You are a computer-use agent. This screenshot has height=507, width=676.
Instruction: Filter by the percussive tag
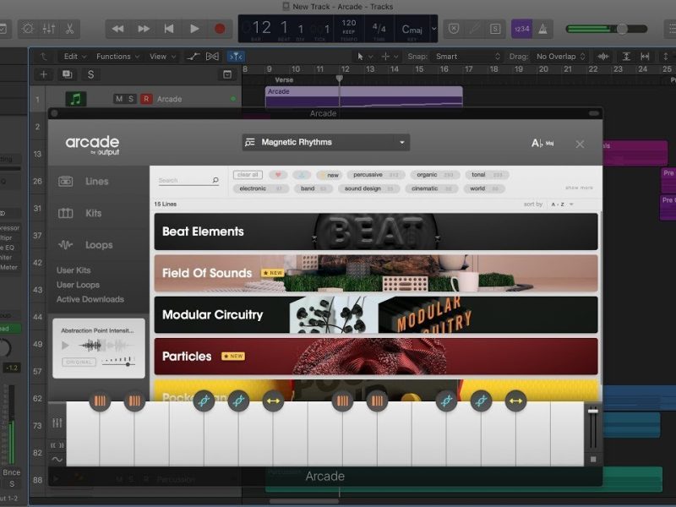[x=376, y=175]
